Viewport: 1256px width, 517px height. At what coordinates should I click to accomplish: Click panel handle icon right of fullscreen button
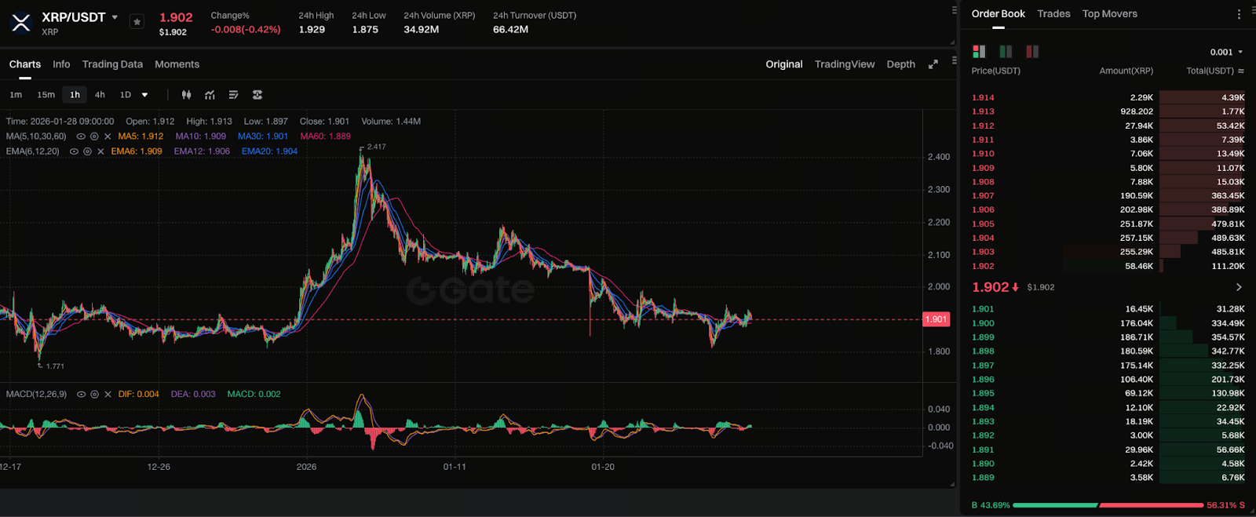pos(954,60)
